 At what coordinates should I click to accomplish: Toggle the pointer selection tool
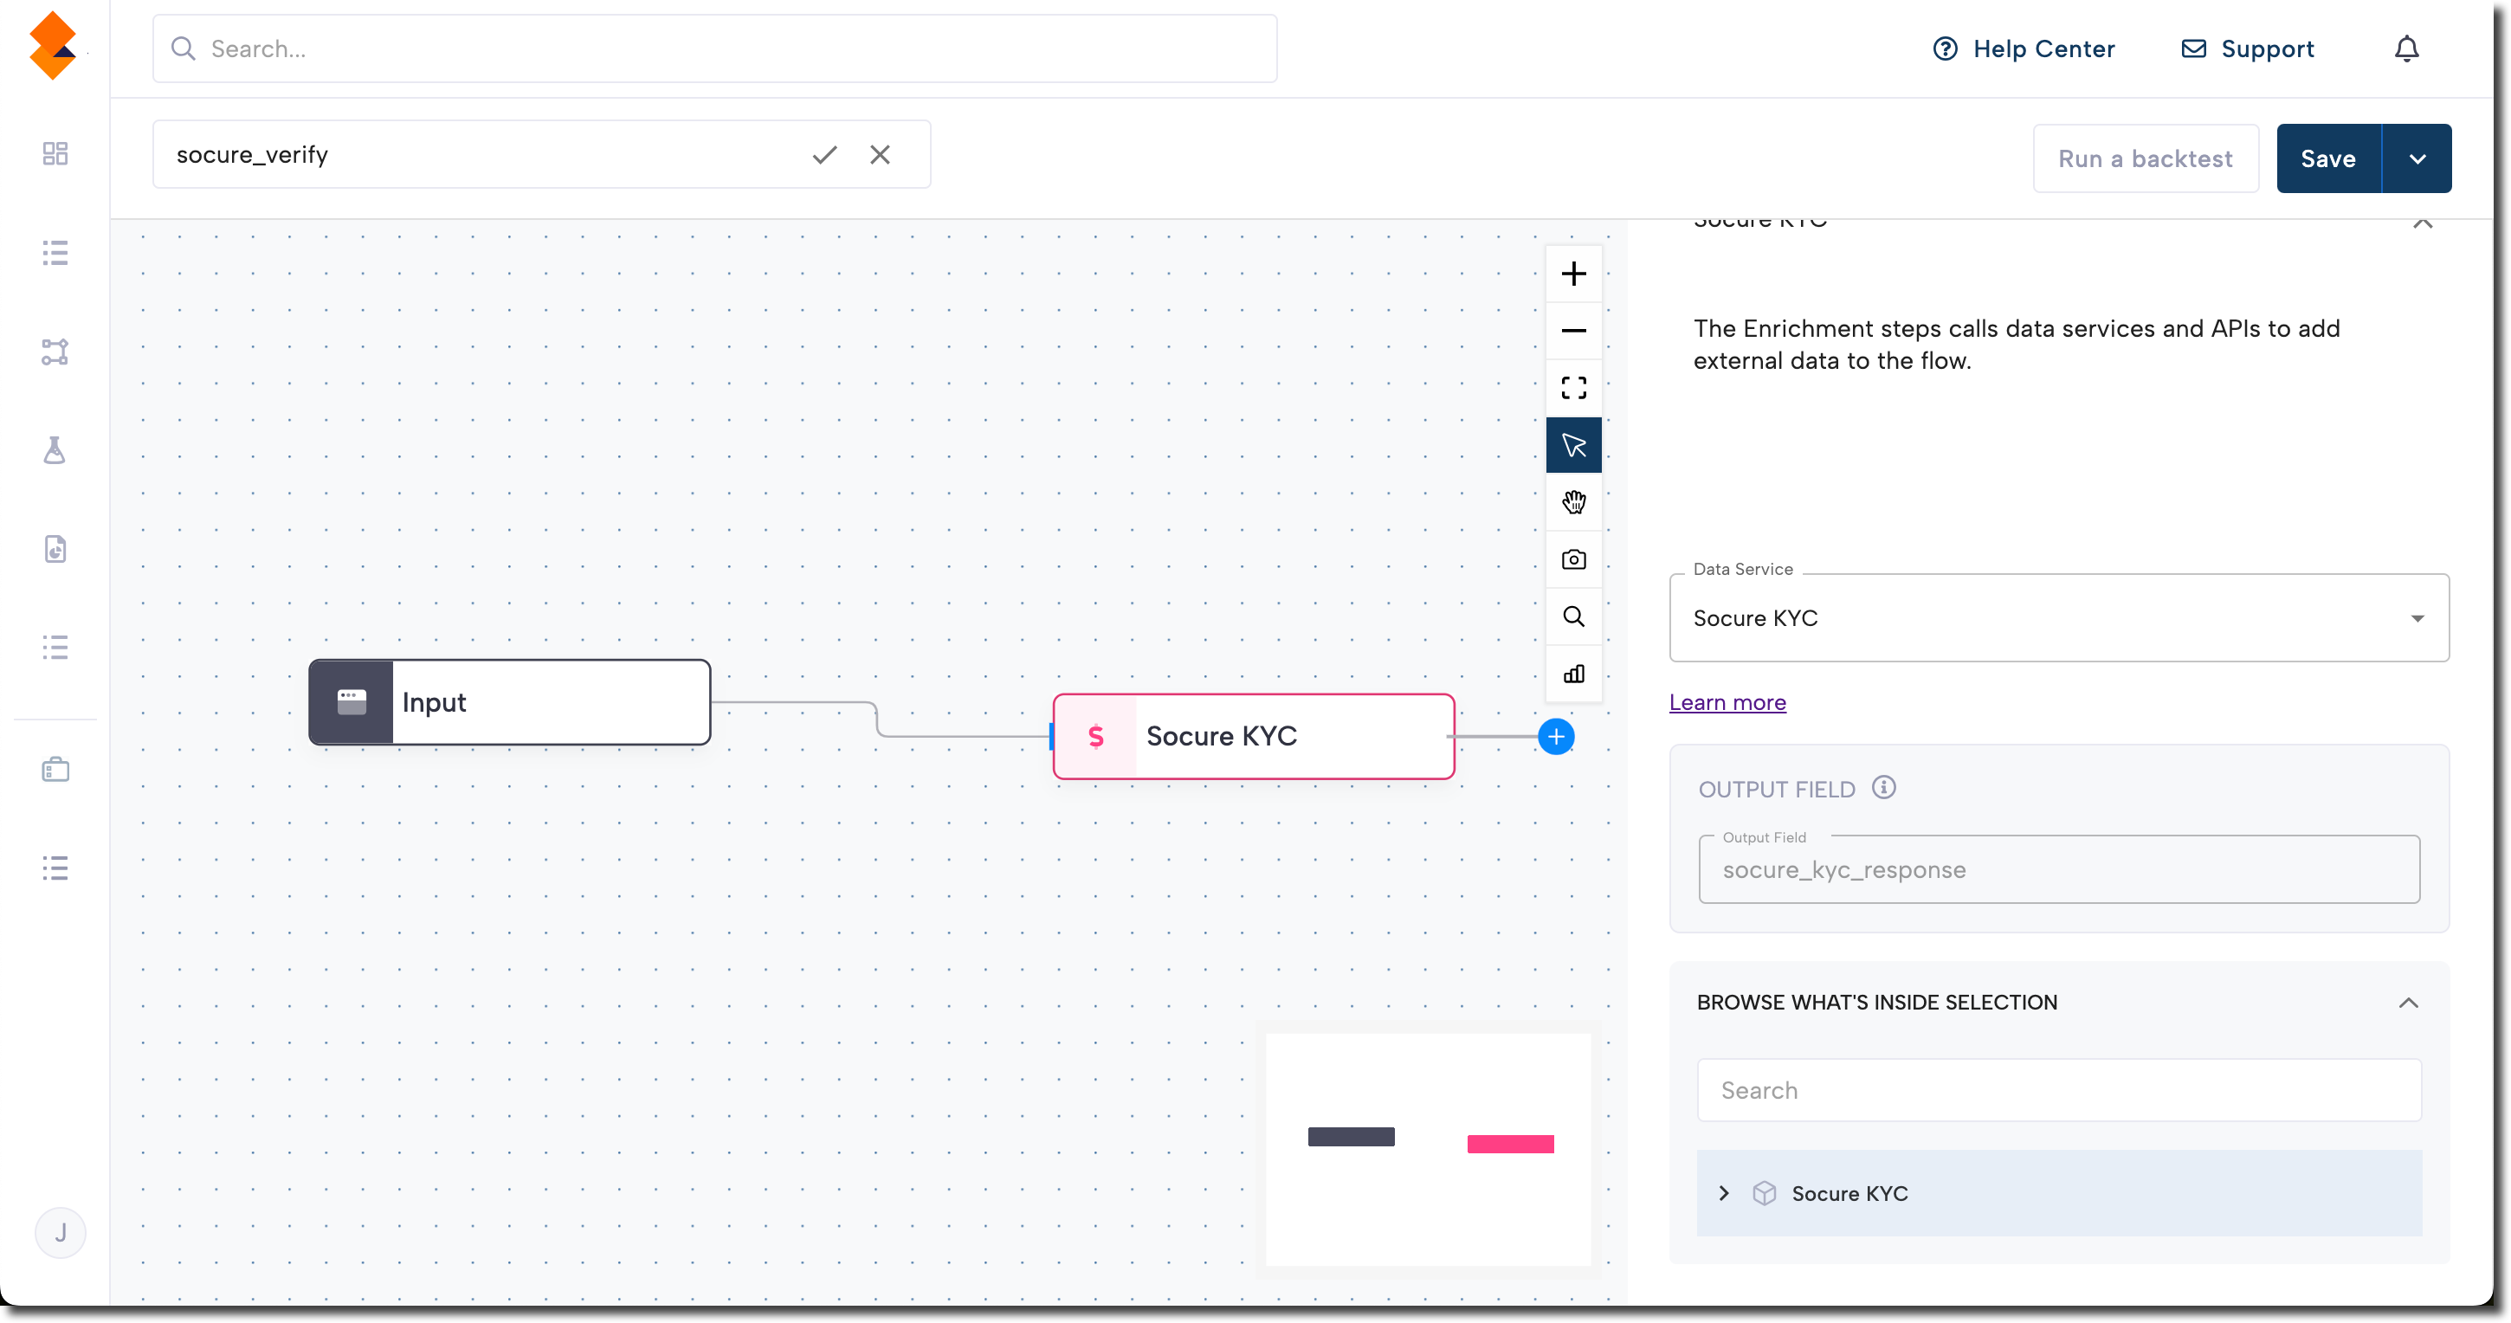[1573, 446]
